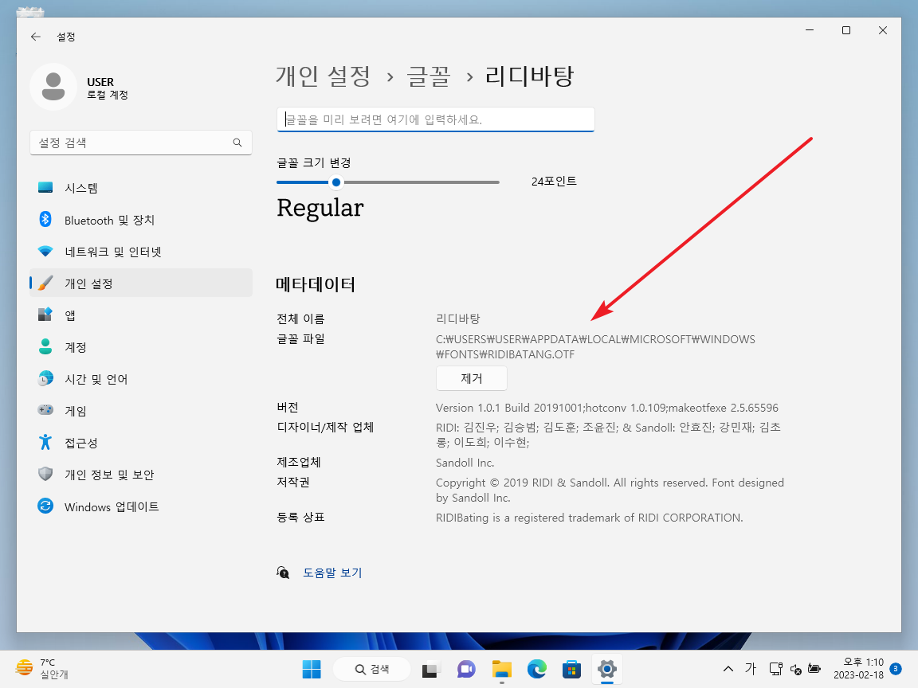The height and width of the screenshot is (688, 918).
Task: Open the network status tray icon
Action: coord(775,669)
